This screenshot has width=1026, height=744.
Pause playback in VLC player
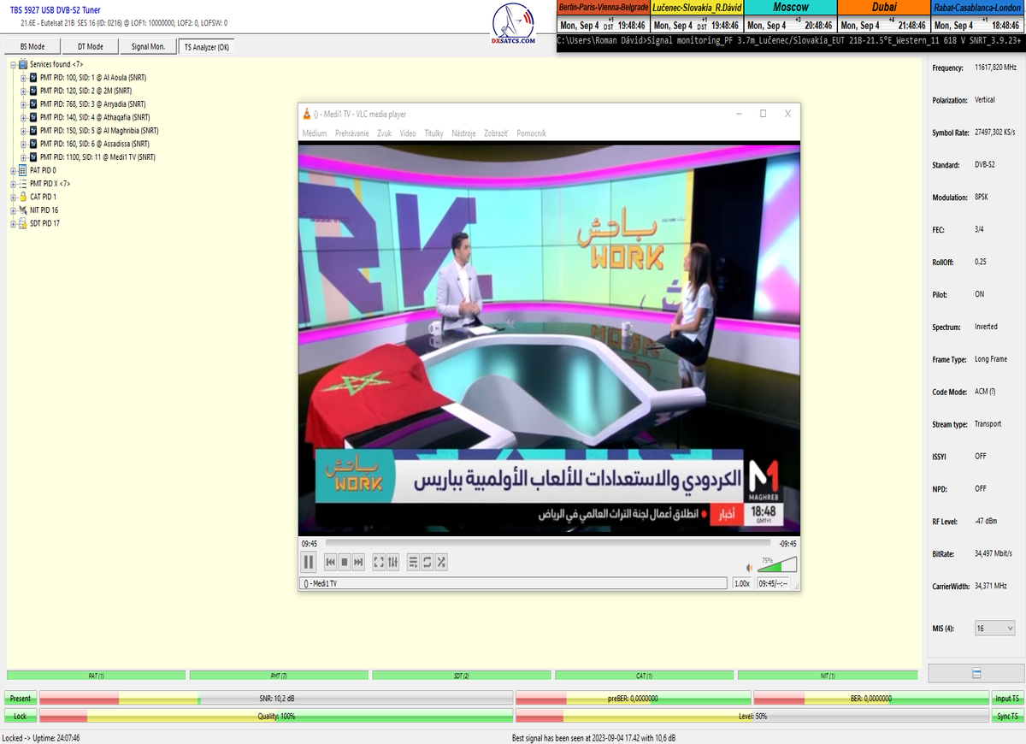pyautogui.click(x=309, y=562)
